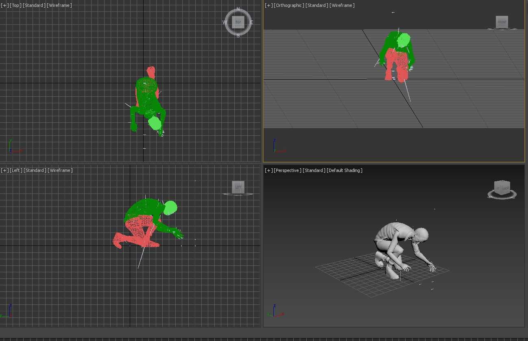Click the LEFT ViewCube in Left viewport
Screen dimensions: 528x341
[238, 187]
